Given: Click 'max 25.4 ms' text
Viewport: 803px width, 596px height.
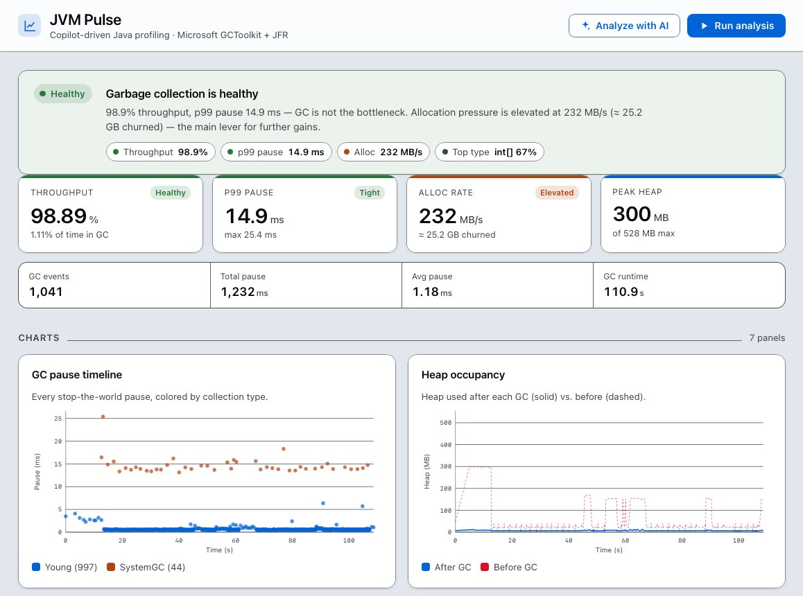Looking at the screenshot, I should tap(250, 234).
